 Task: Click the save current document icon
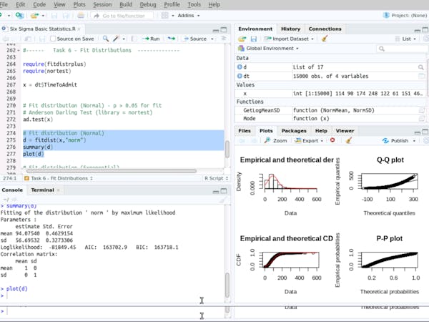pos(42,39)
